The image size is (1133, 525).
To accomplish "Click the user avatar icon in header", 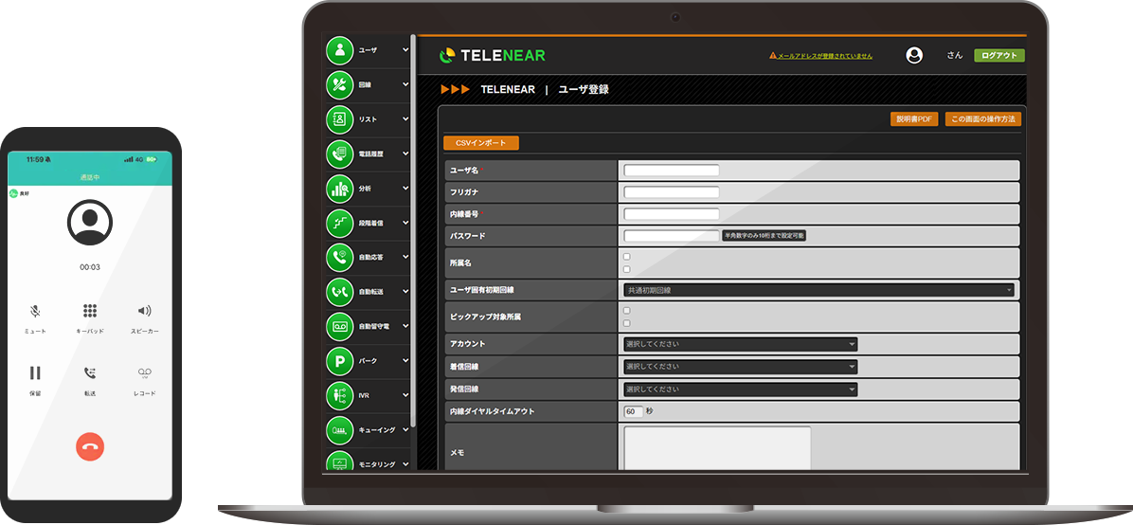I will (x=914, y=55).
